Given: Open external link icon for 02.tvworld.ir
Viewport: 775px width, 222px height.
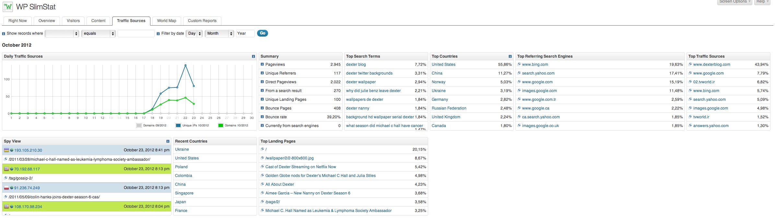Looking at the screenshot, I should point(690,82).
